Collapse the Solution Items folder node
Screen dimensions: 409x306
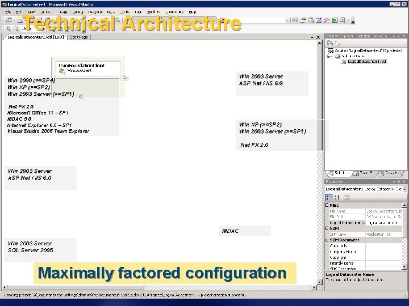tap(329, 56)
